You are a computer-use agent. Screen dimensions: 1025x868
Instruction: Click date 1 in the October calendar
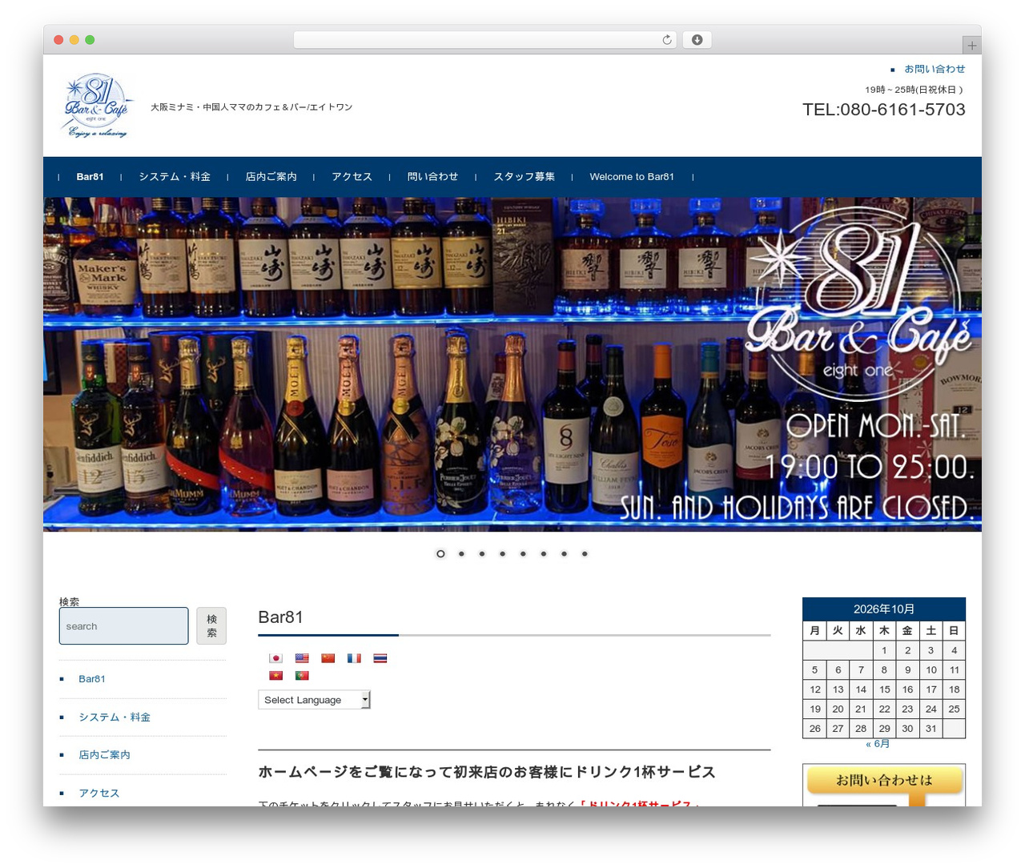coord(884,650)
